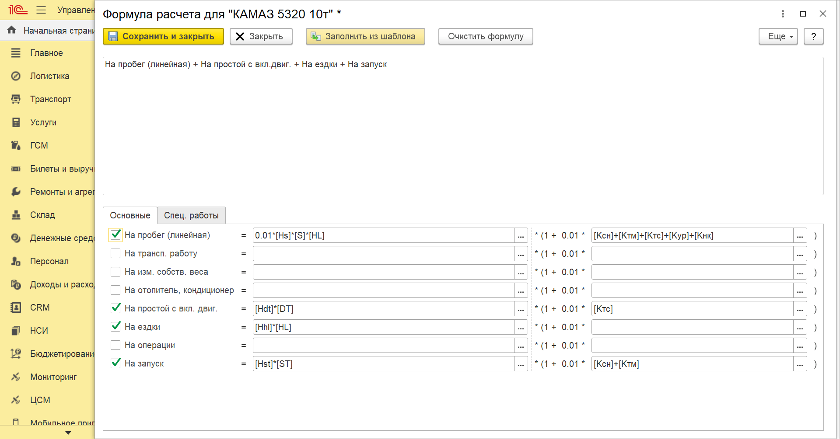Click Заполнить из шаблона button
The height and width of the screenshot is (439, 840).
[x=365, y=36]
